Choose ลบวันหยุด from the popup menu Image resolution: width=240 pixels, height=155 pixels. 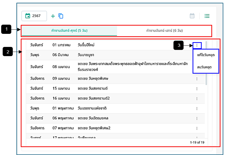204,67
